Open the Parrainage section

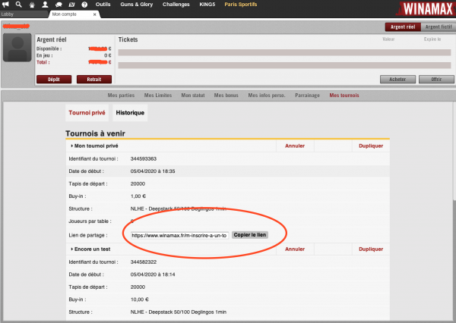[x=307, y=96]
